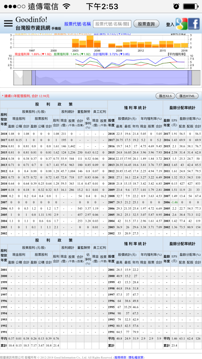The image size is (202, 359).
Task: Click the 平均 row label in dividend table
Action: (4, 338)
